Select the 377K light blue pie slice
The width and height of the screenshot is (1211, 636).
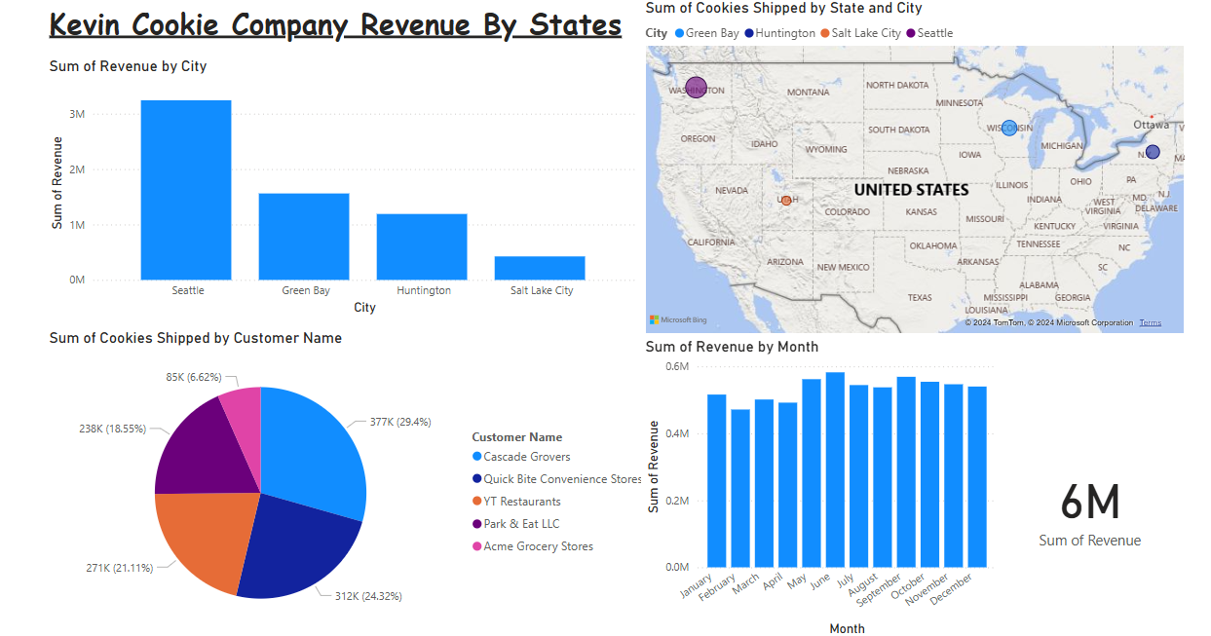tap(312, 448)
